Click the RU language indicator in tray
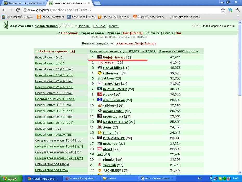 tap(200, 179)
